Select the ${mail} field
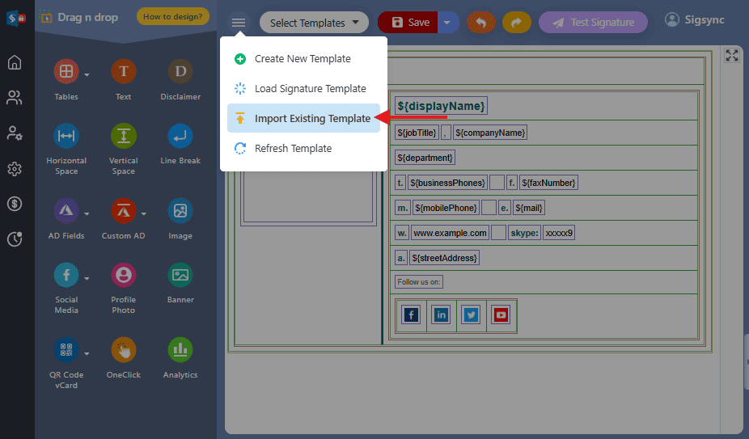The width and height of the screenshot is (749, 439). click(529, 208)
